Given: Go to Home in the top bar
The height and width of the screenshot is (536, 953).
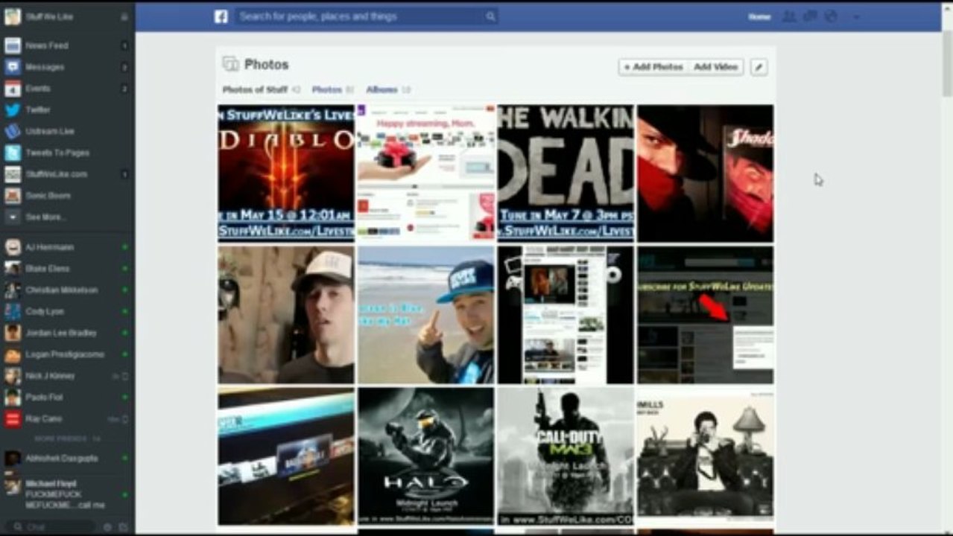Looking at the screenshot, I should click(759, 16).
